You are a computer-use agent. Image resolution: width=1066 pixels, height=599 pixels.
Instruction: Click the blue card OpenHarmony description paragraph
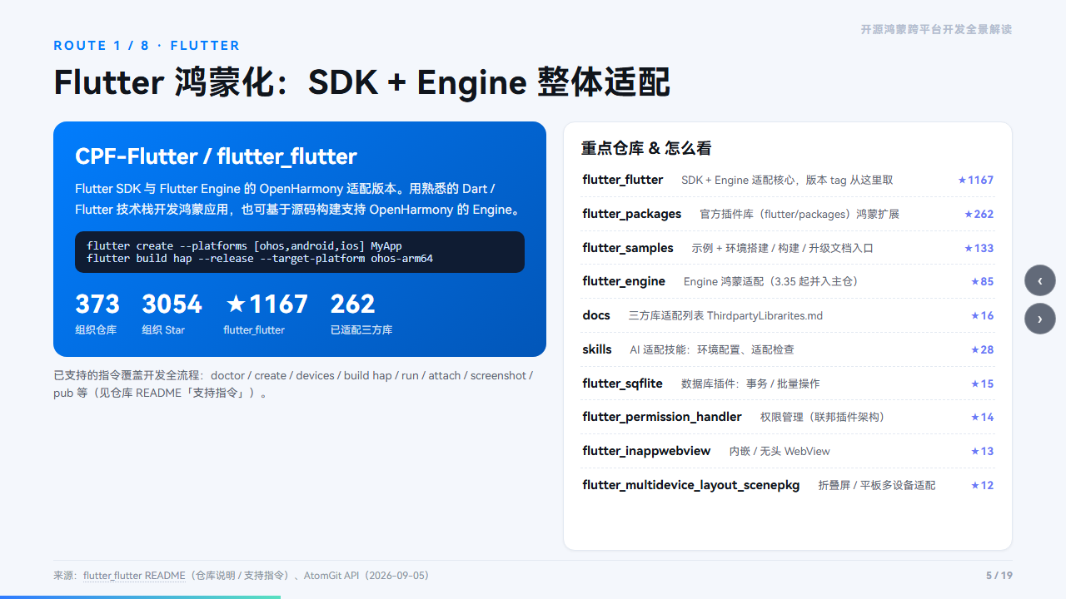click(300, 200)
